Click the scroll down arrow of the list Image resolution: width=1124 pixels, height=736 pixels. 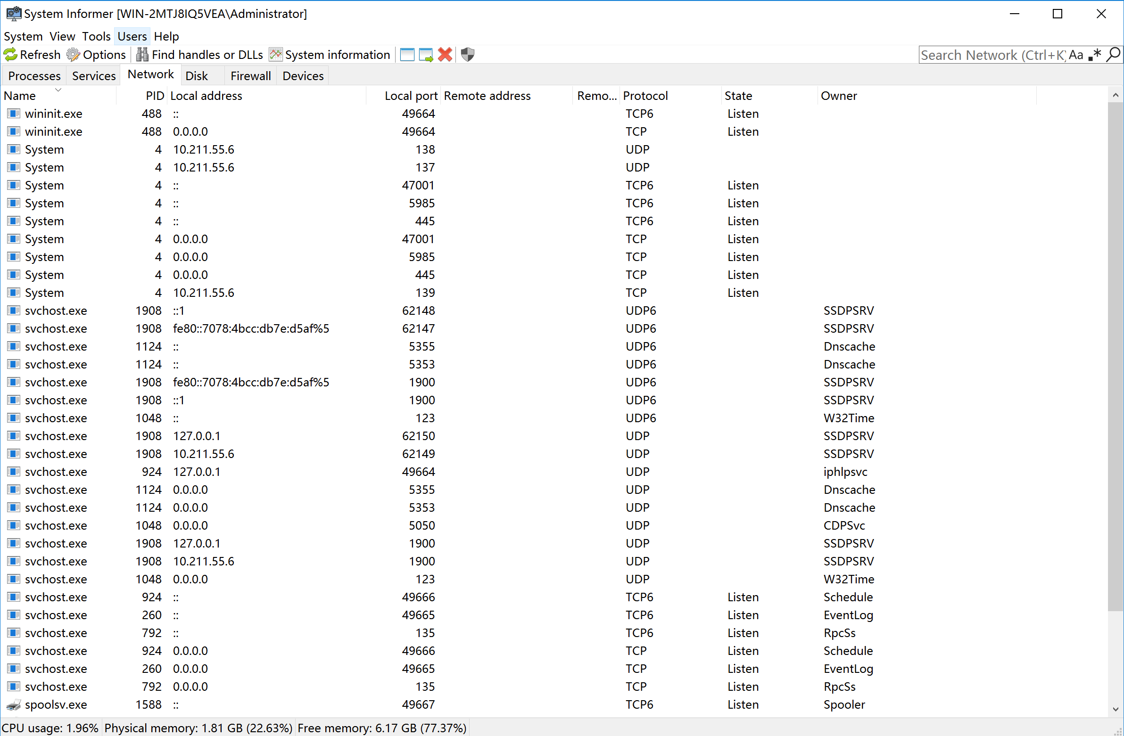pyautogui.click(x=1115, y=709)
